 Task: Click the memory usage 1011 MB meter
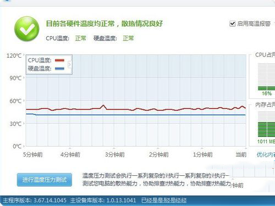[x=266, y=124]
